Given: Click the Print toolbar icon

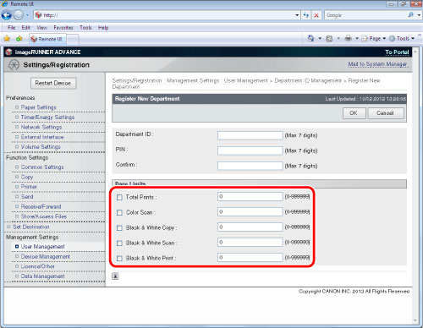Looking at the screenshot, I should coord(349,38).
